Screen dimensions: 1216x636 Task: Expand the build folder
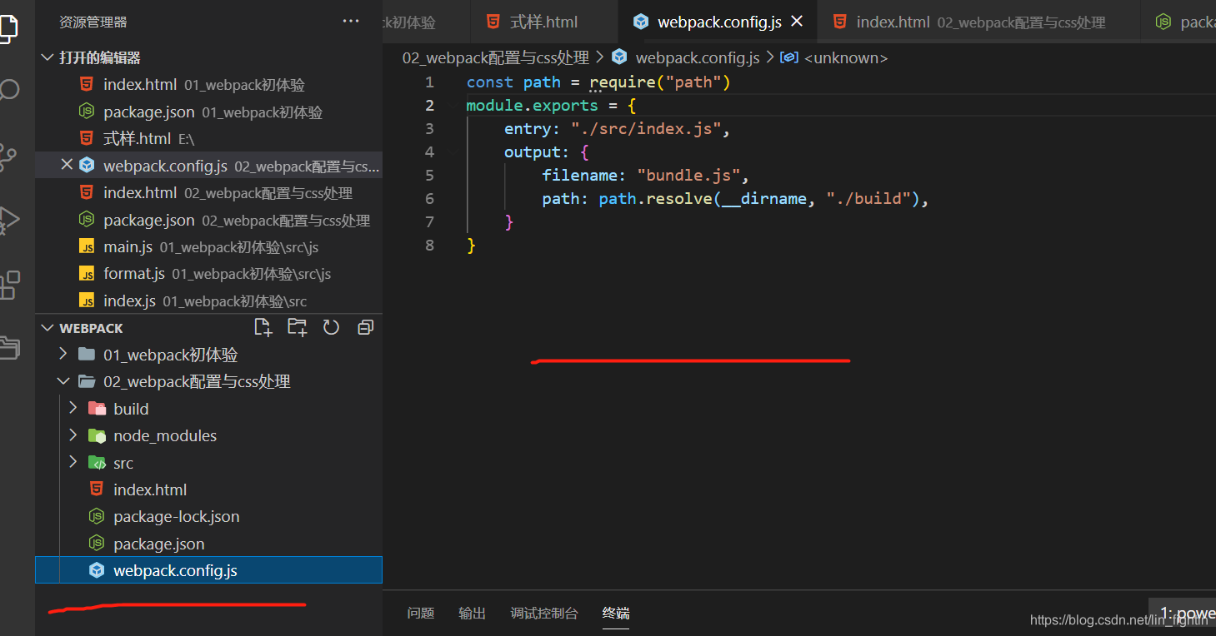click(x=73, y=409)
